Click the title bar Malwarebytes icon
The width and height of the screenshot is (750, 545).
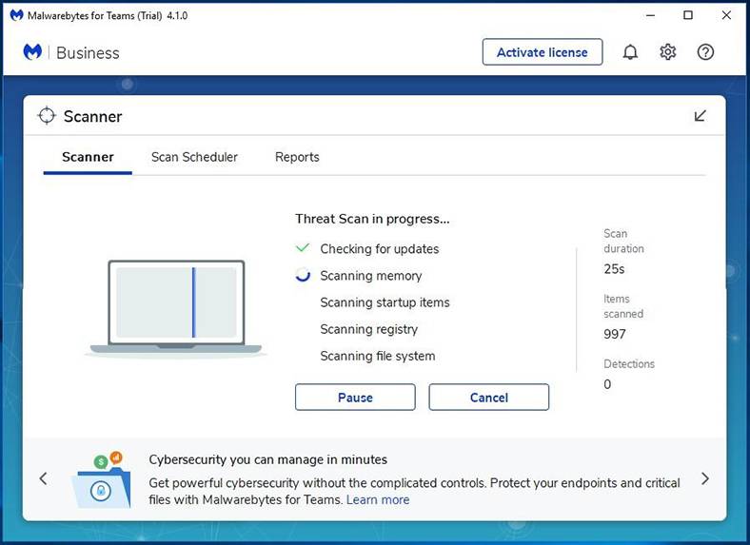click(16, 15)
